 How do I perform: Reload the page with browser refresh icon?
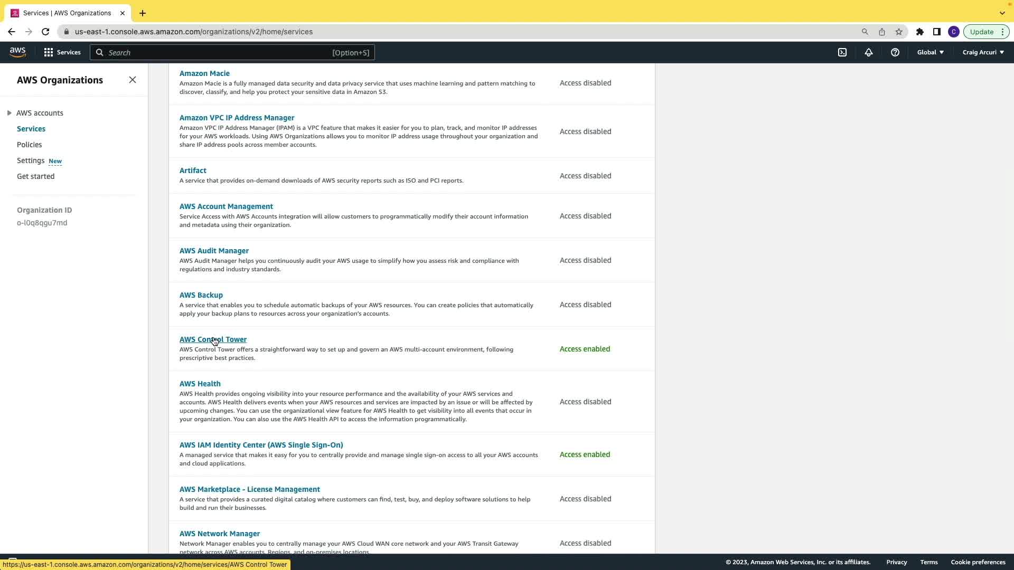pos(45,32)
